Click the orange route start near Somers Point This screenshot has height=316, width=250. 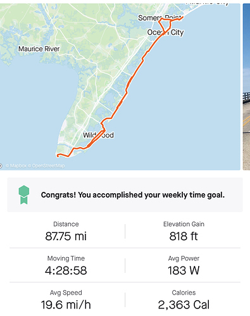(182, 18)
